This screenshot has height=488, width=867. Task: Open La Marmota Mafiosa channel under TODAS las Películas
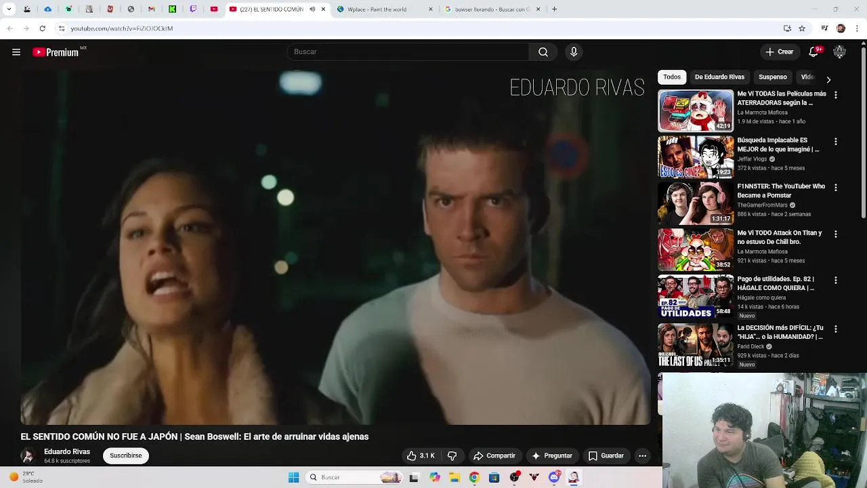762,113
